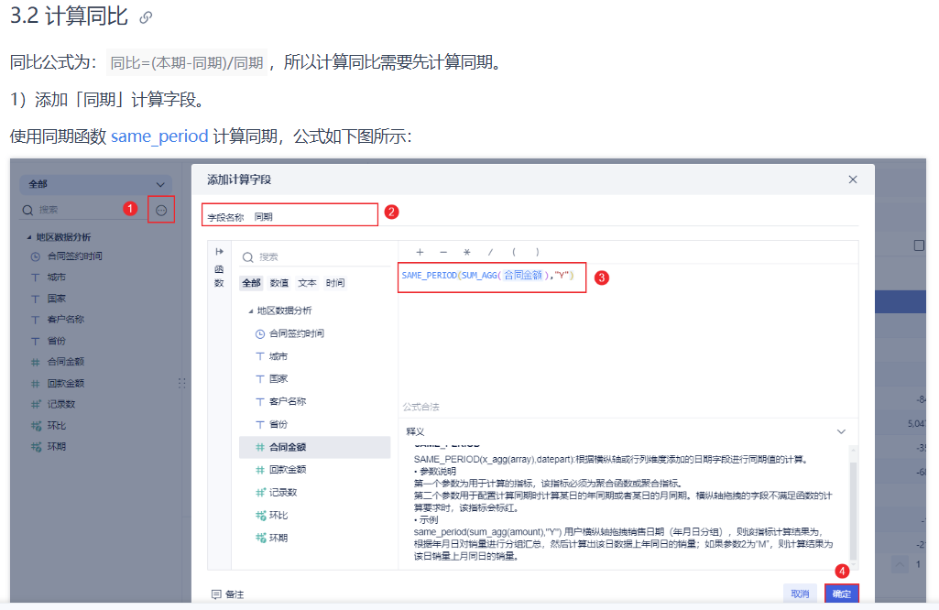Tick the checkbox behind dialog at right edge

pyautogui.click(x=919, y=245)
